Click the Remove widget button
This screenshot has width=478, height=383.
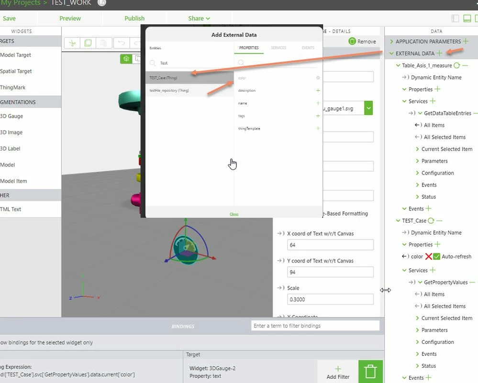(x=362, y=42)
